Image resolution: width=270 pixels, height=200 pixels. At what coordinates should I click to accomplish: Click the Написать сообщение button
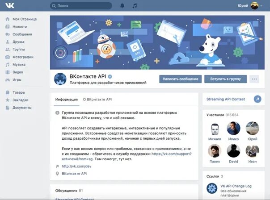click(x=180, y=79)
